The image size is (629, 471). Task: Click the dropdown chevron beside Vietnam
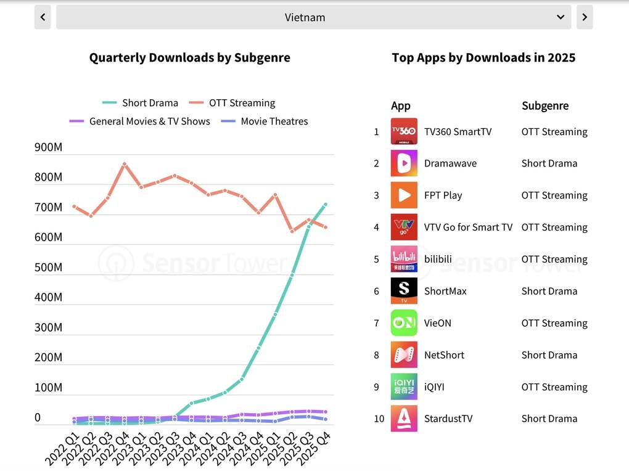[561, 17]
